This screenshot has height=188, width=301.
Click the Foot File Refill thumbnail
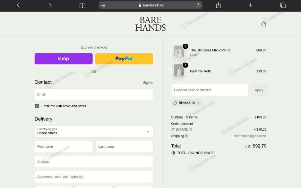179,71
